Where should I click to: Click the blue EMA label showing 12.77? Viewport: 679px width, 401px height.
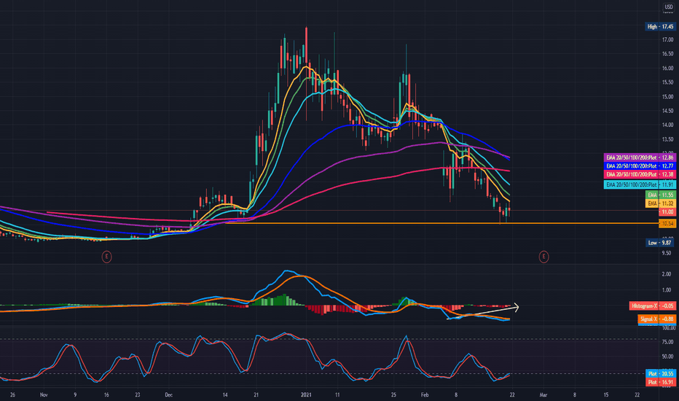(640, 166)
